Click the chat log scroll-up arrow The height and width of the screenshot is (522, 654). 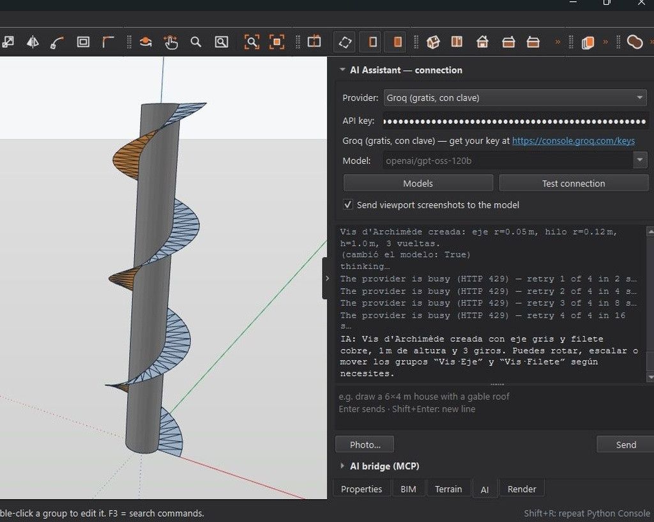pyautogui.click(x=650, y=231)
